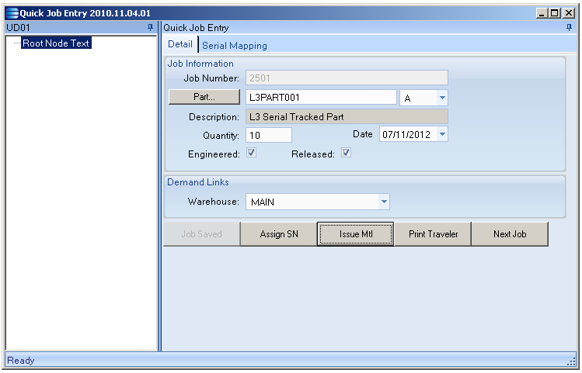Click the Print Traveler button
The width and height of the screenshot is (582, 373).
point(433,233)
